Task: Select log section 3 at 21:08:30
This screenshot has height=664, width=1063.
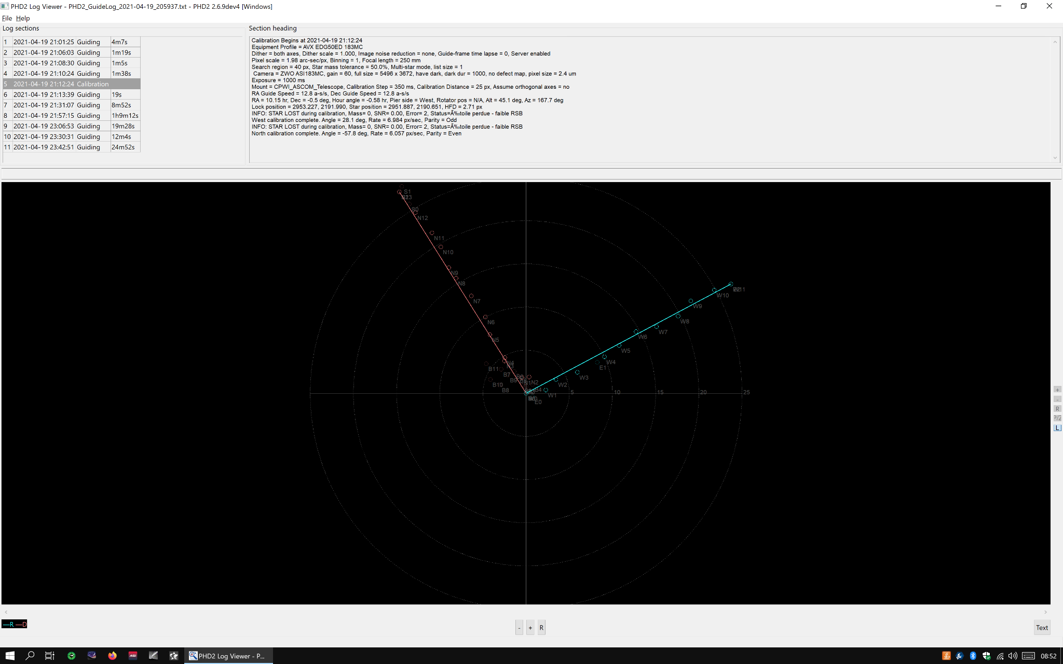Action: tap(71, 63)
